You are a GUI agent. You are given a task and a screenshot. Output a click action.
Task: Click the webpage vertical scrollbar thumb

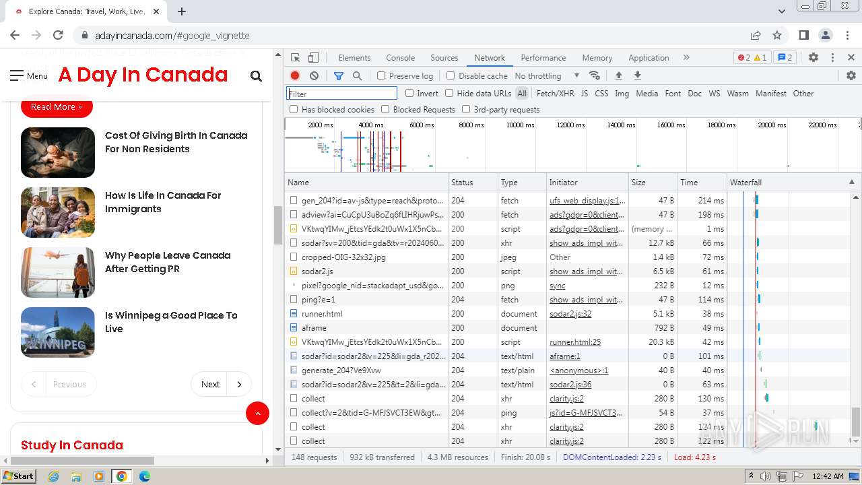tap(278, 226)
